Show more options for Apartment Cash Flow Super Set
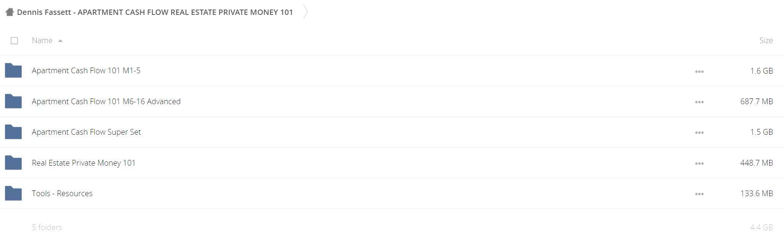Screen dimensions: 784x245 [699, 132]
